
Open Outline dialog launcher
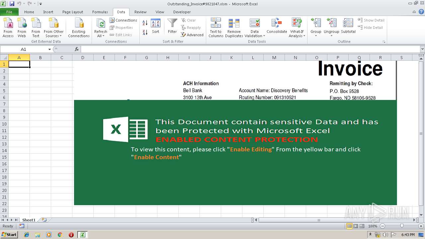(384, 42)
